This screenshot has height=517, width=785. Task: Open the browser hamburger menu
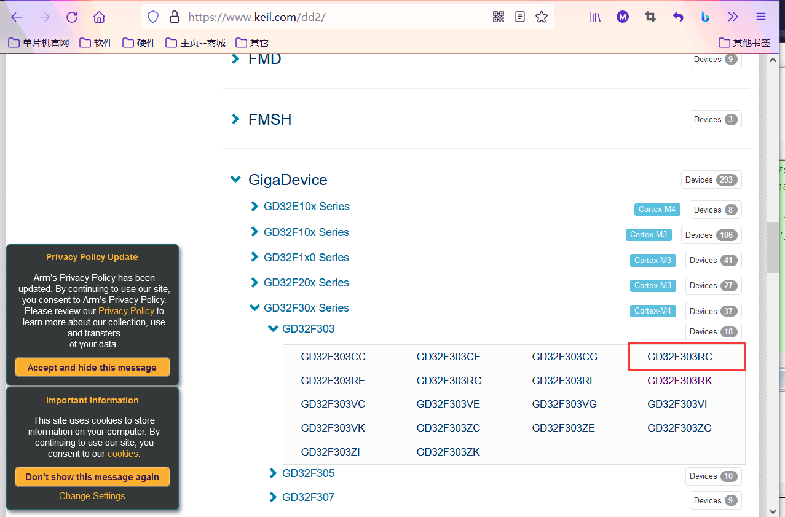click(x=761, y=17)
